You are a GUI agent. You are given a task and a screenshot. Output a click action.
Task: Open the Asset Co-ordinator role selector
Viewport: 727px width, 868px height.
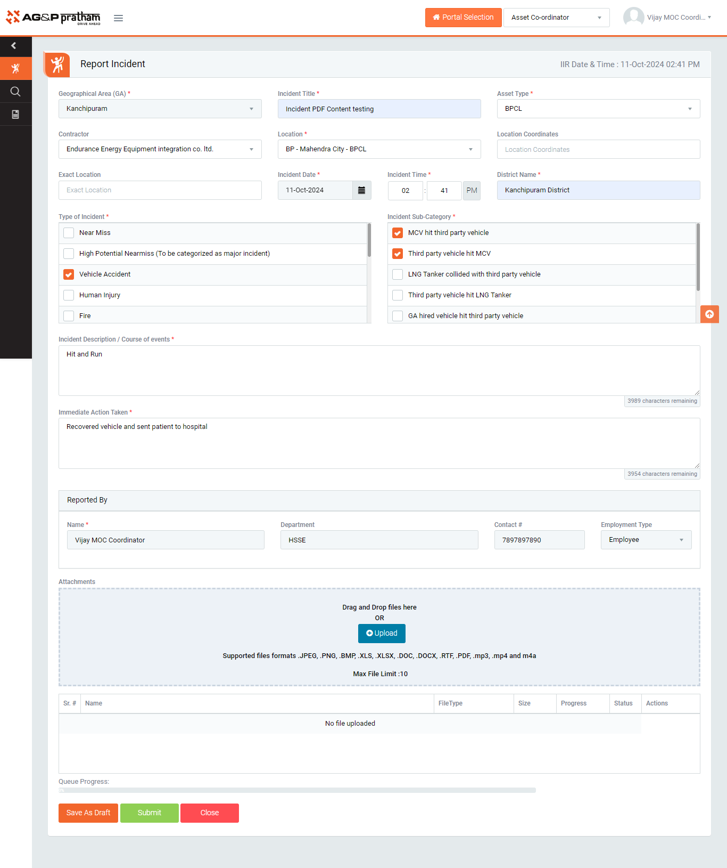point(556,18)
